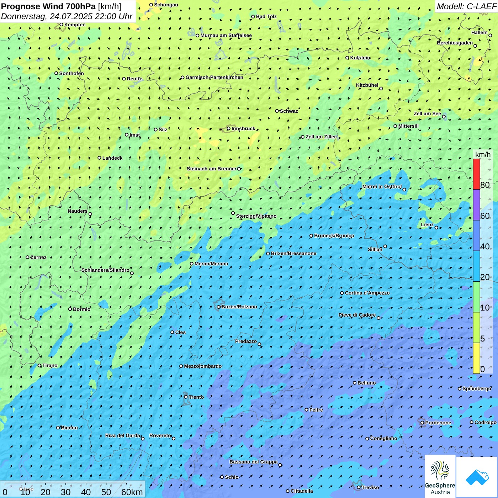
Task: Click the 'Schlanders/Silandro' label
Action: point(105,270)
